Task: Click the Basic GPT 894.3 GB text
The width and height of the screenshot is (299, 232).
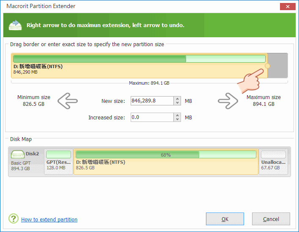Action: [21, 166]
